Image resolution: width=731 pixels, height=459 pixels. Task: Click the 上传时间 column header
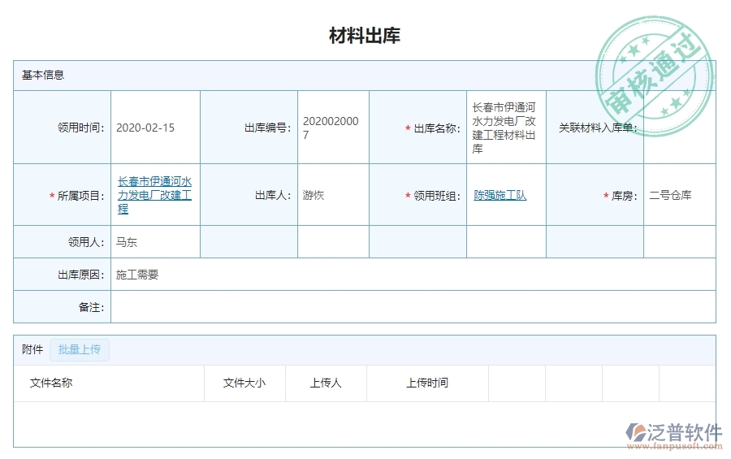pos(427,383)
